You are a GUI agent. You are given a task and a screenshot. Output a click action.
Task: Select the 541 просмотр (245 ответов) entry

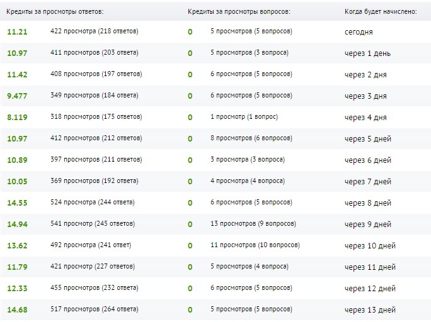point(93,224)
